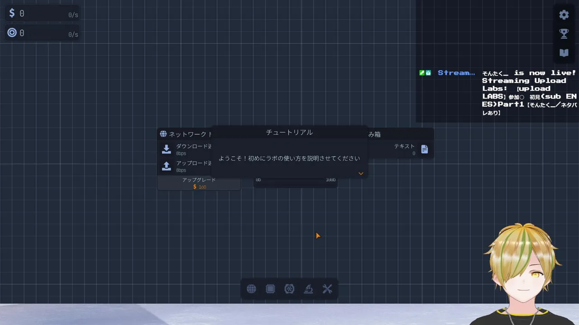Click the upload arrow icon in network node
This screenshot has height=325, width=579.
tap(166, 166)
